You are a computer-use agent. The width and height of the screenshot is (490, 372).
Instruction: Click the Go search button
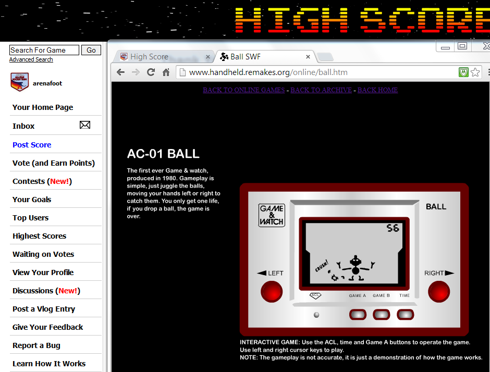click(x=91, y=50)
